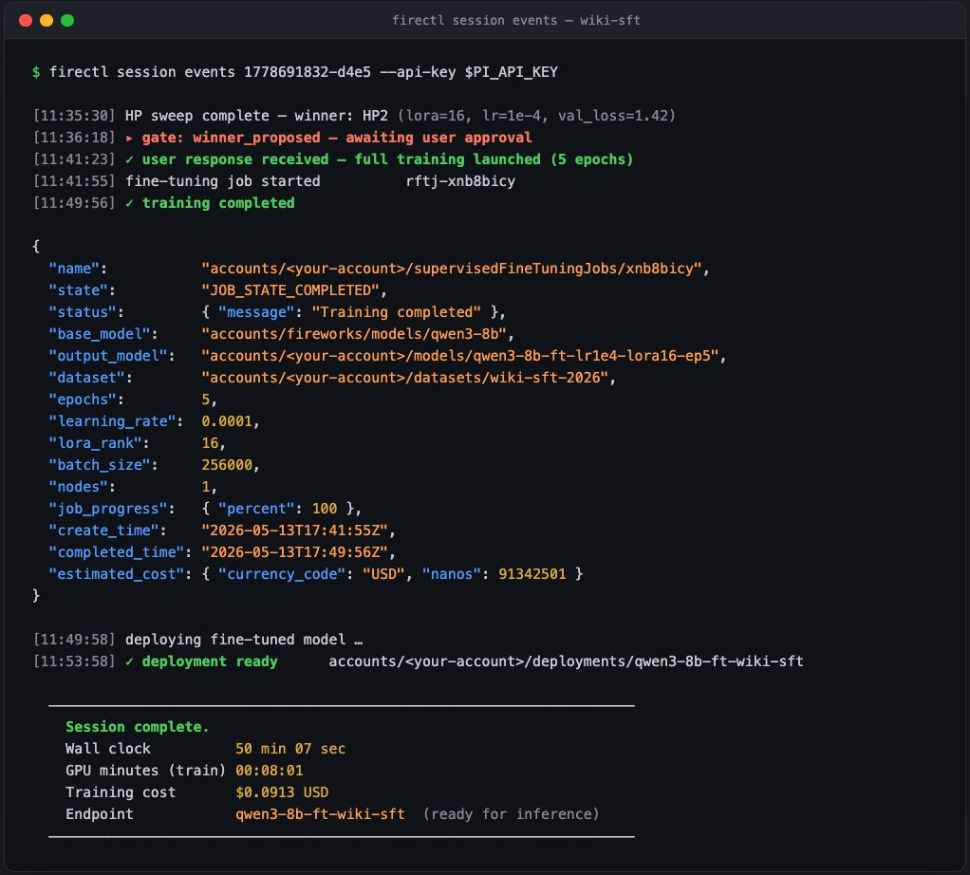Image resolution: width=970 pixels, height=875 pixels.
Task: Click the orange endpoint name qwen3-8b-ft-wiki-sft
Action: (x=320, y=814)
